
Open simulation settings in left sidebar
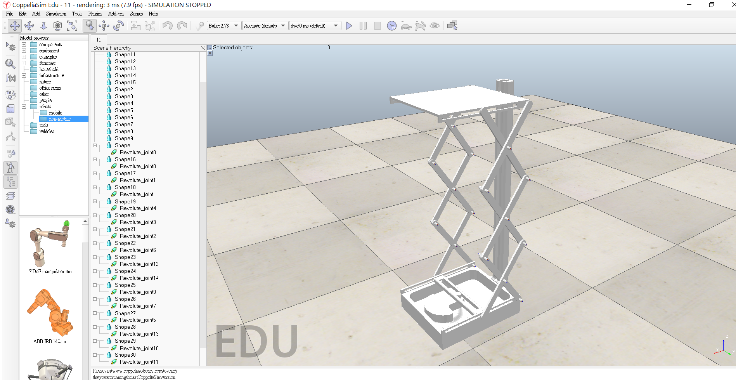coord(10,47)
